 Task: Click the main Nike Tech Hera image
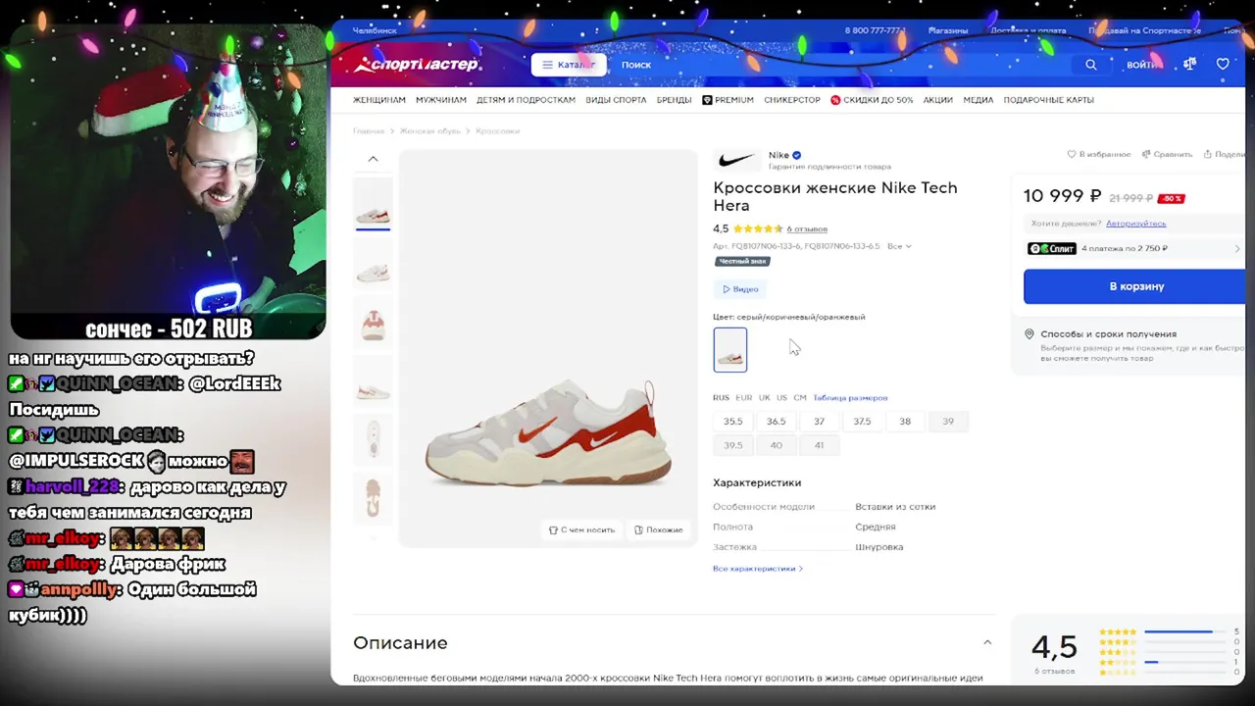[548, 348]
